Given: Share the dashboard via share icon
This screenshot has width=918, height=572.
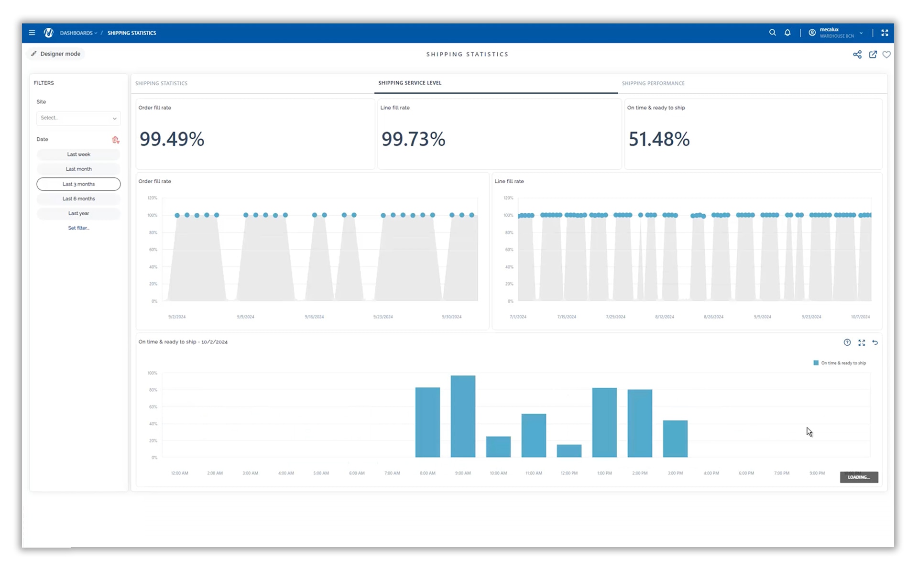Looking at the screenshot, I should click(x=857, y=55).
